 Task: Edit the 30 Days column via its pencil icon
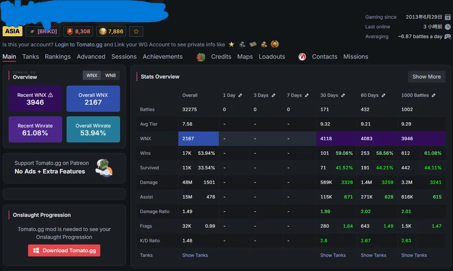pyautogui.click(x=343, y=95)
